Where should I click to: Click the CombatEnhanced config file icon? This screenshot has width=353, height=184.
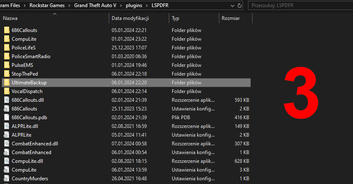point(7,152)
